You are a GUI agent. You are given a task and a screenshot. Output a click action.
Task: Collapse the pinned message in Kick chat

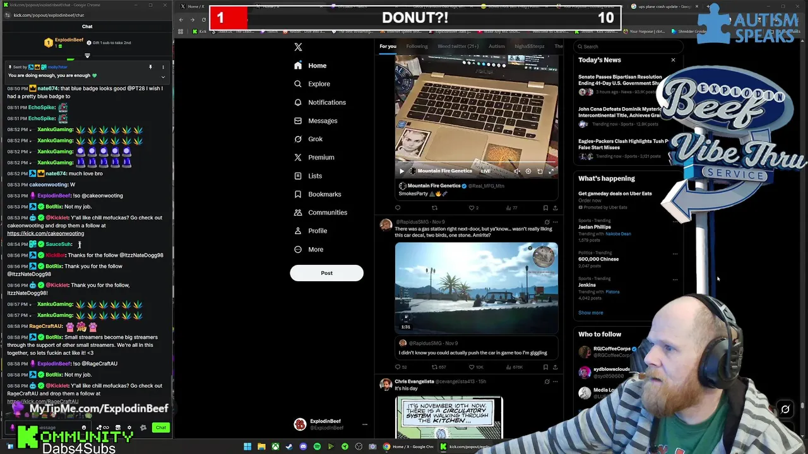[x=163, y=77]
